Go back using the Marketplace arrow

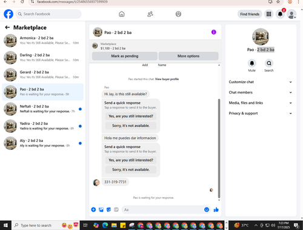click(7, 27)
